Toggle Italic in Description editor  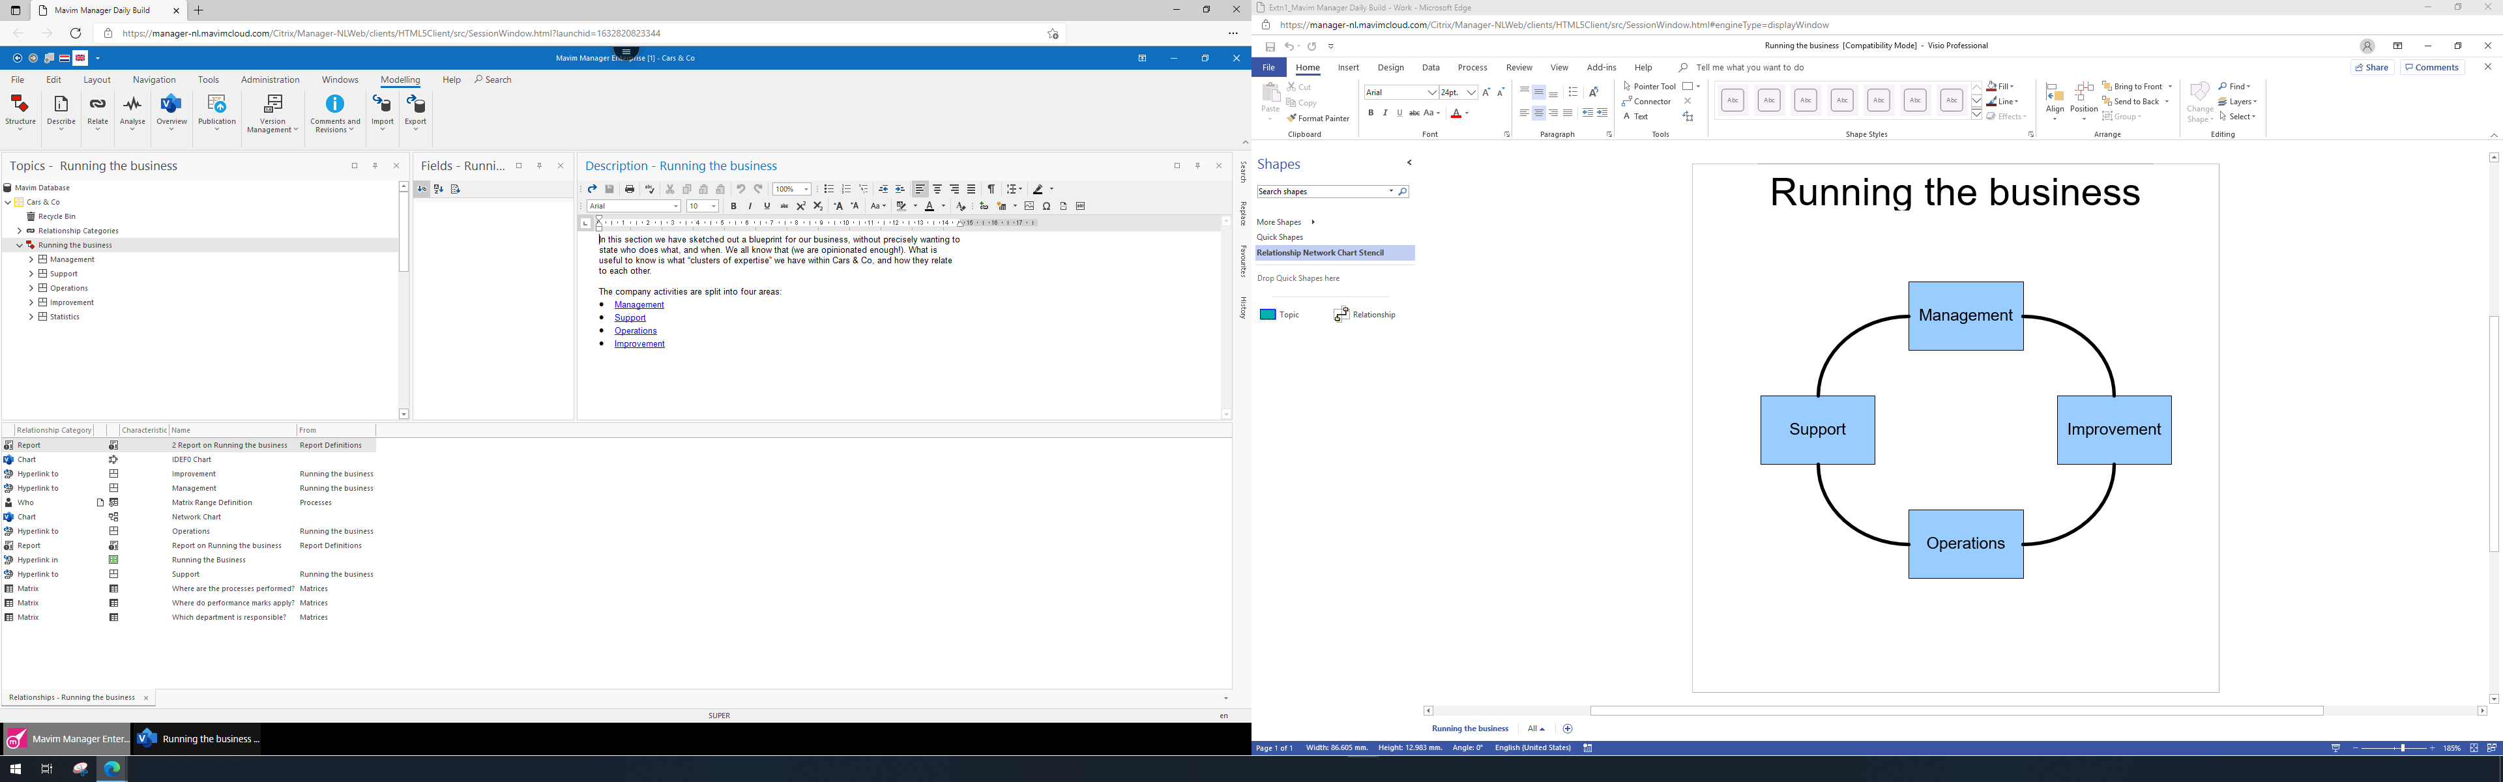750,206
